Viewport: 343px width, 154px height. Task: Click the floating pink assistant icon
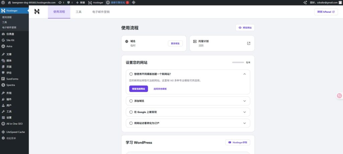pyautogui.click(x=339, y=96)
